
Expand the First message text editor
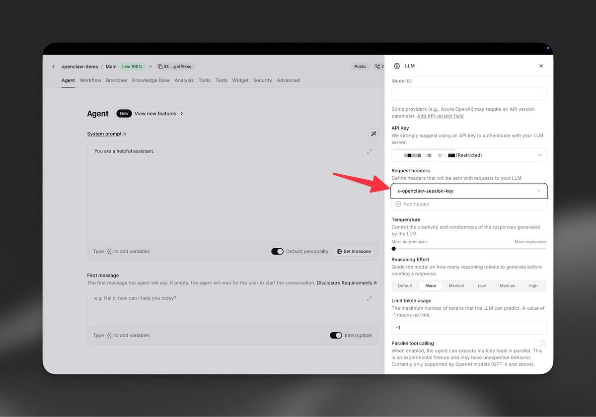click(x=369, y=298)
